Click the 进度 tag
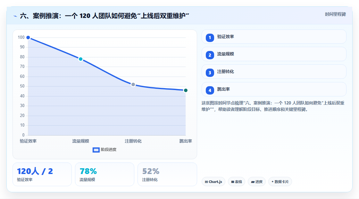This screenshot has width=359, height=199. [257, 182]
